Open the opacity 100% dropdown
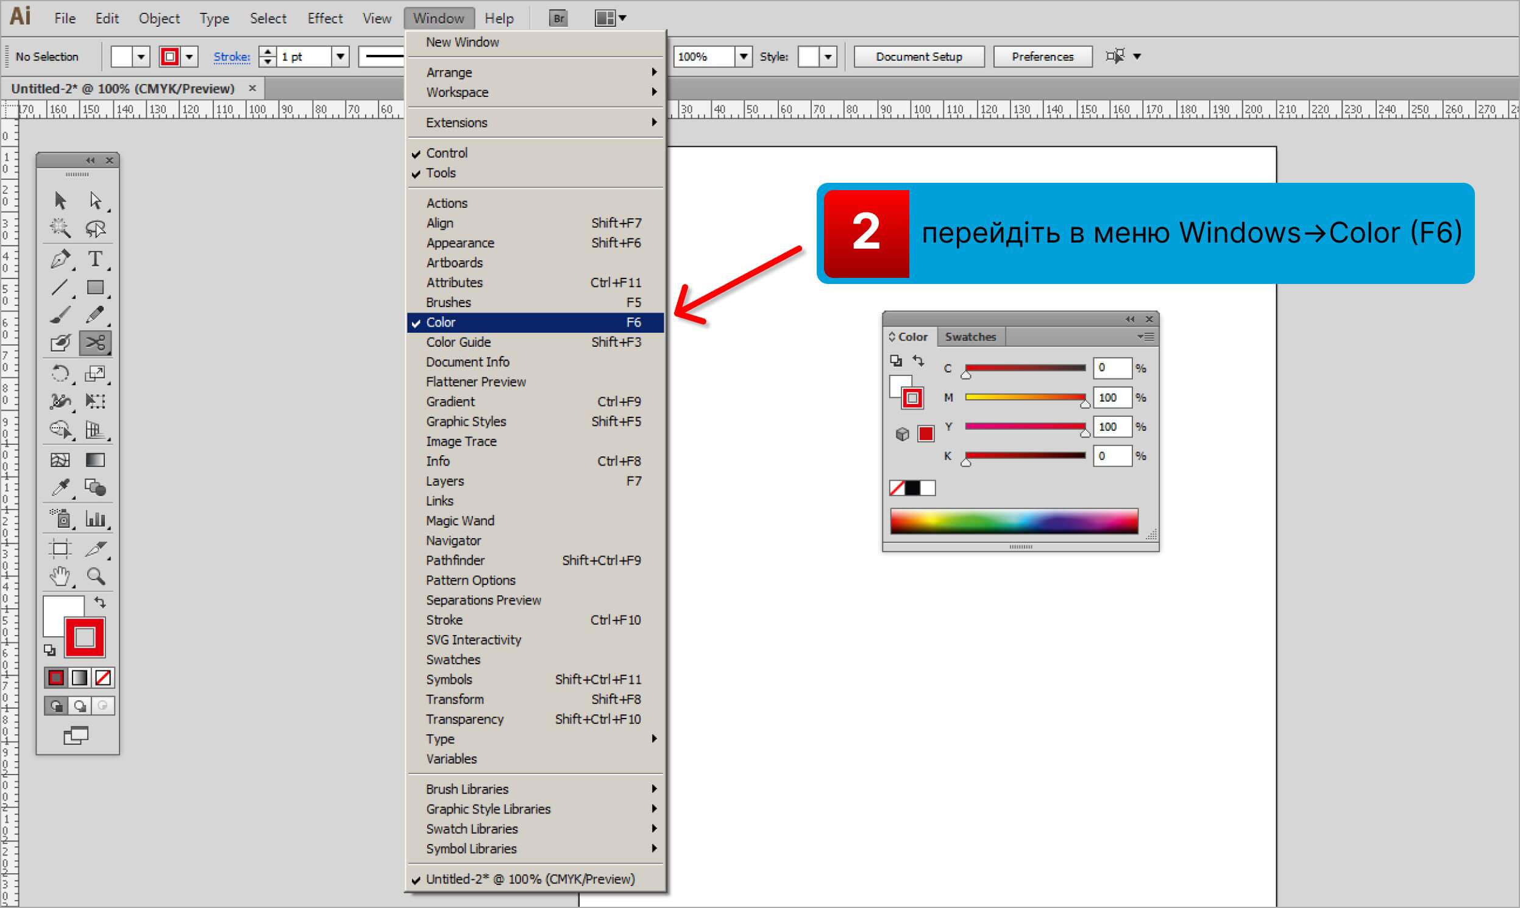This screenshot has height=908, width=1520. click(743, 56)
